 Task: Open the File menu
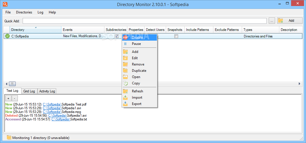point(8,12)
